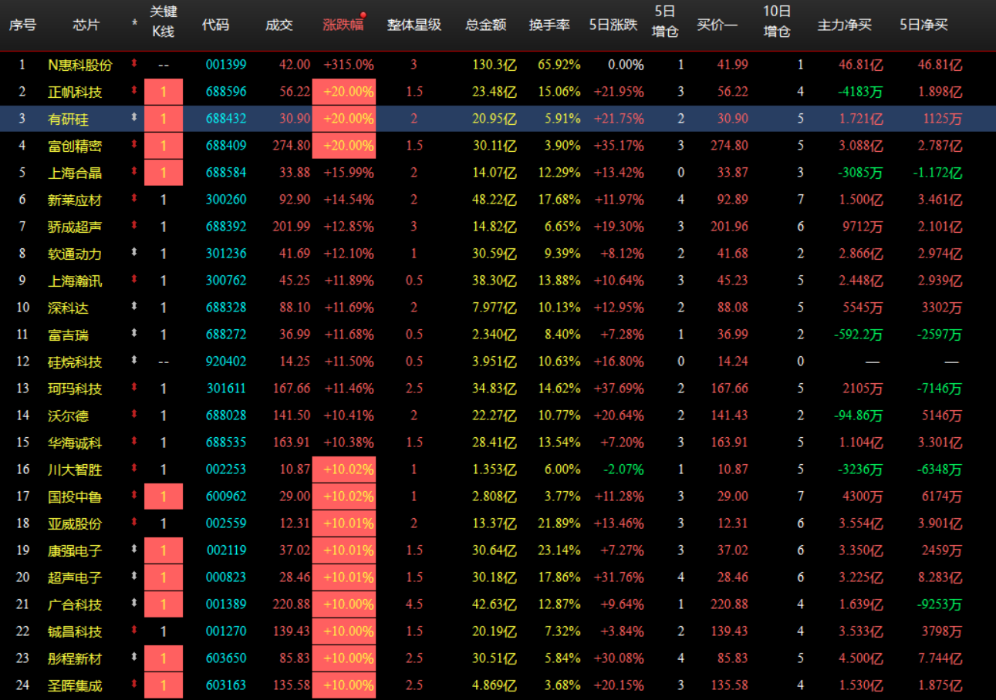The width and height of the screenshot is (996, 700).
Task: Select the marker icon next to 华海诚科
Action: [134, 442]
